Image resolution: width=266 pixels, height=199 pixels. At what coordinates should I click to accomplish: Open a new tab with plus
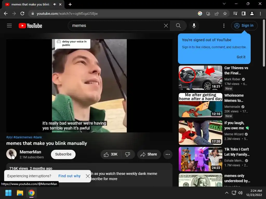tap(70, 4)
